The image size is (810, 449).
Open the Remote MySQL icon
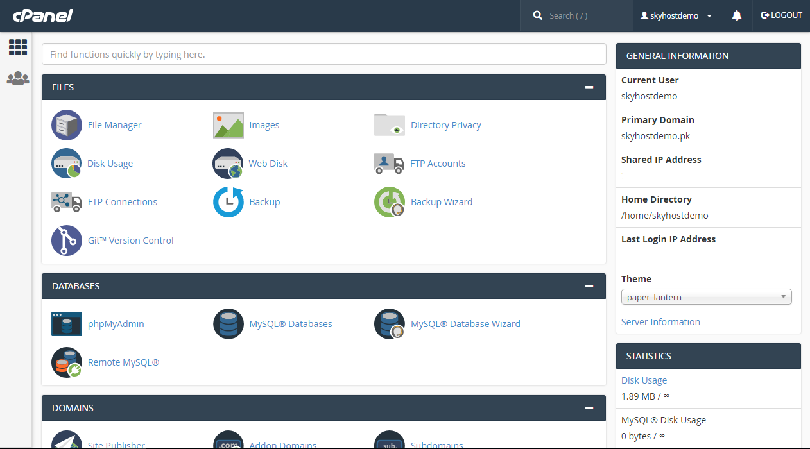[67, 362]
